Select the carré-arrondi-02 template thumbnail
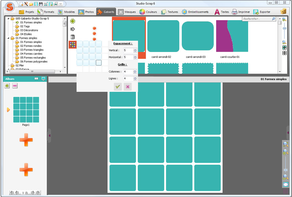The height and width of the screenshot is (197, 292). 163,36
